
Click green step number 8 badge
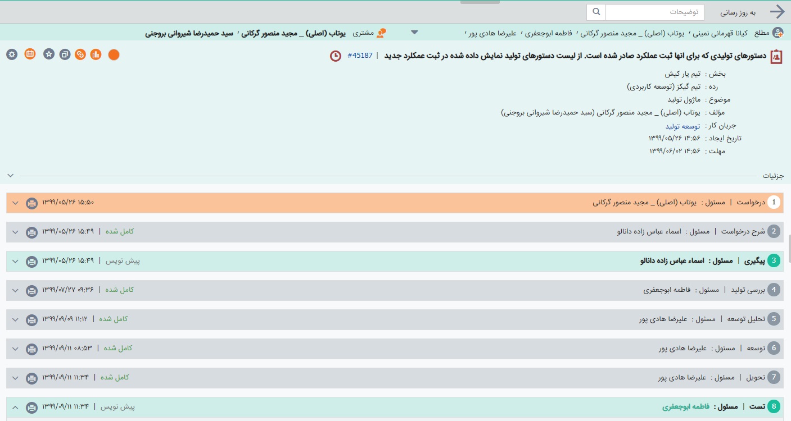[774, 407]
